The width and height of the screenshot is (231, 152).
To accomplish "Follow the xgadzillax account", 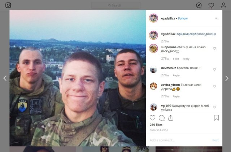I will 183,18.
